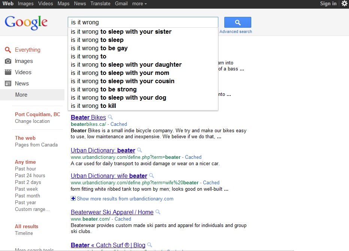
Task: Open Beater « Catch Surf Blog result
Action: coord(108,245)
